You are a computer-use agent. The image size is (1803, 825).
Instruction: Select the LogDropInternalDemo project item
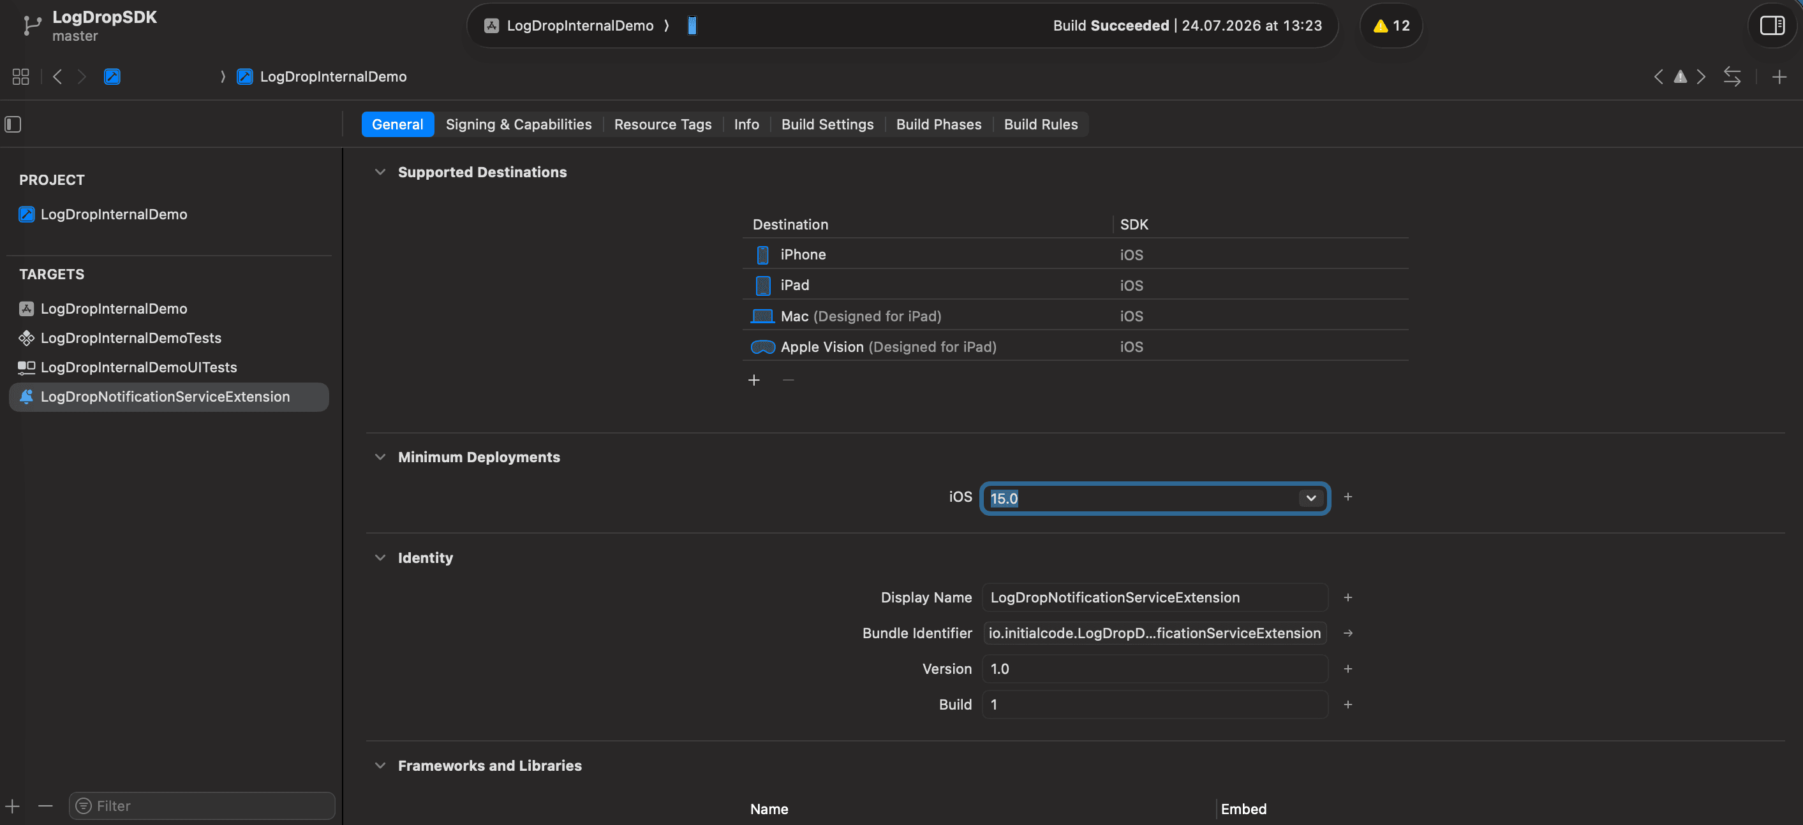coord(103,214)
